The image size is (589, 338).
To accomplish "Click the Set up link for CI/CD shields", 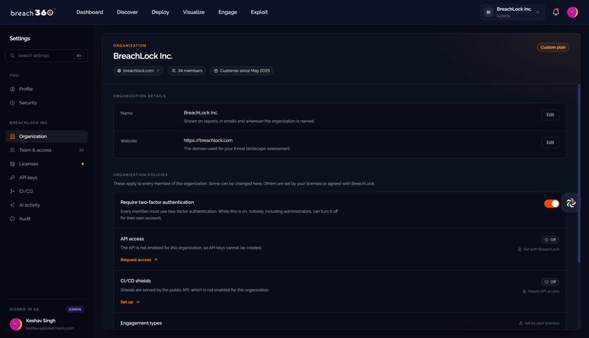I will 130,302.
